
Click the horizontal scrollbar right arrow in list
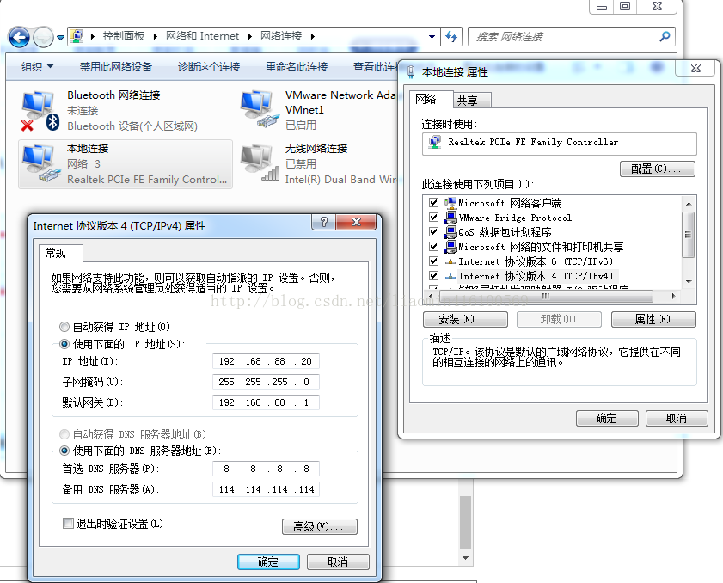pyautogui.click(x=673, y=296)
